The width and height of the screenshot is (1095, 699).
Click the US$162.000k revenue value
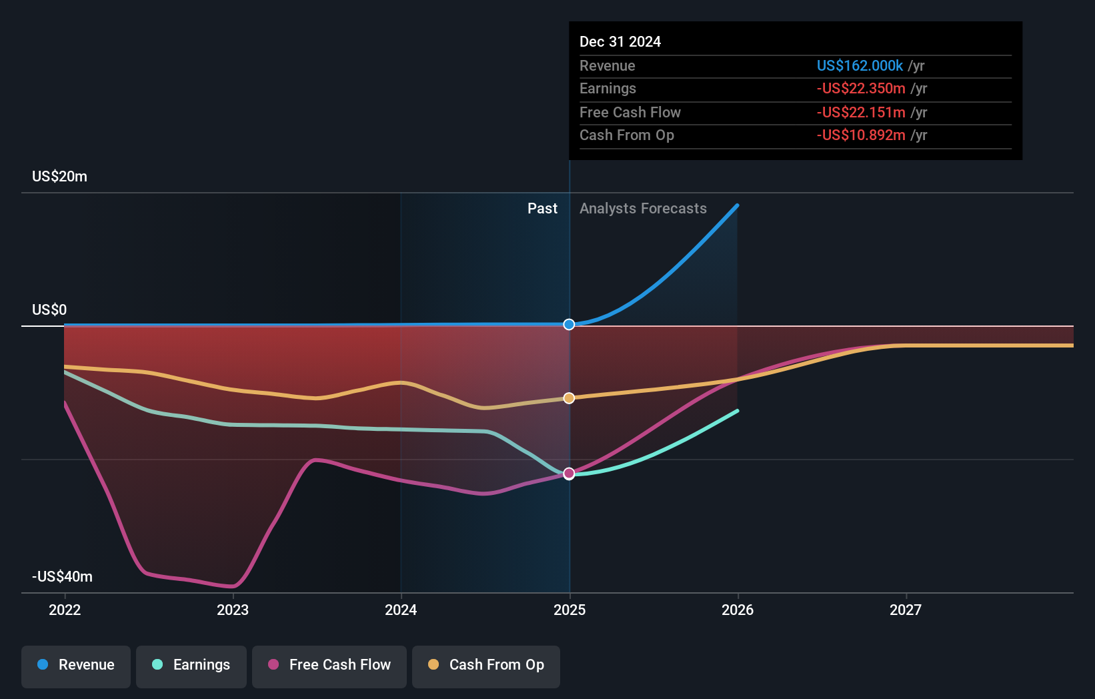(x=860, y=65)
